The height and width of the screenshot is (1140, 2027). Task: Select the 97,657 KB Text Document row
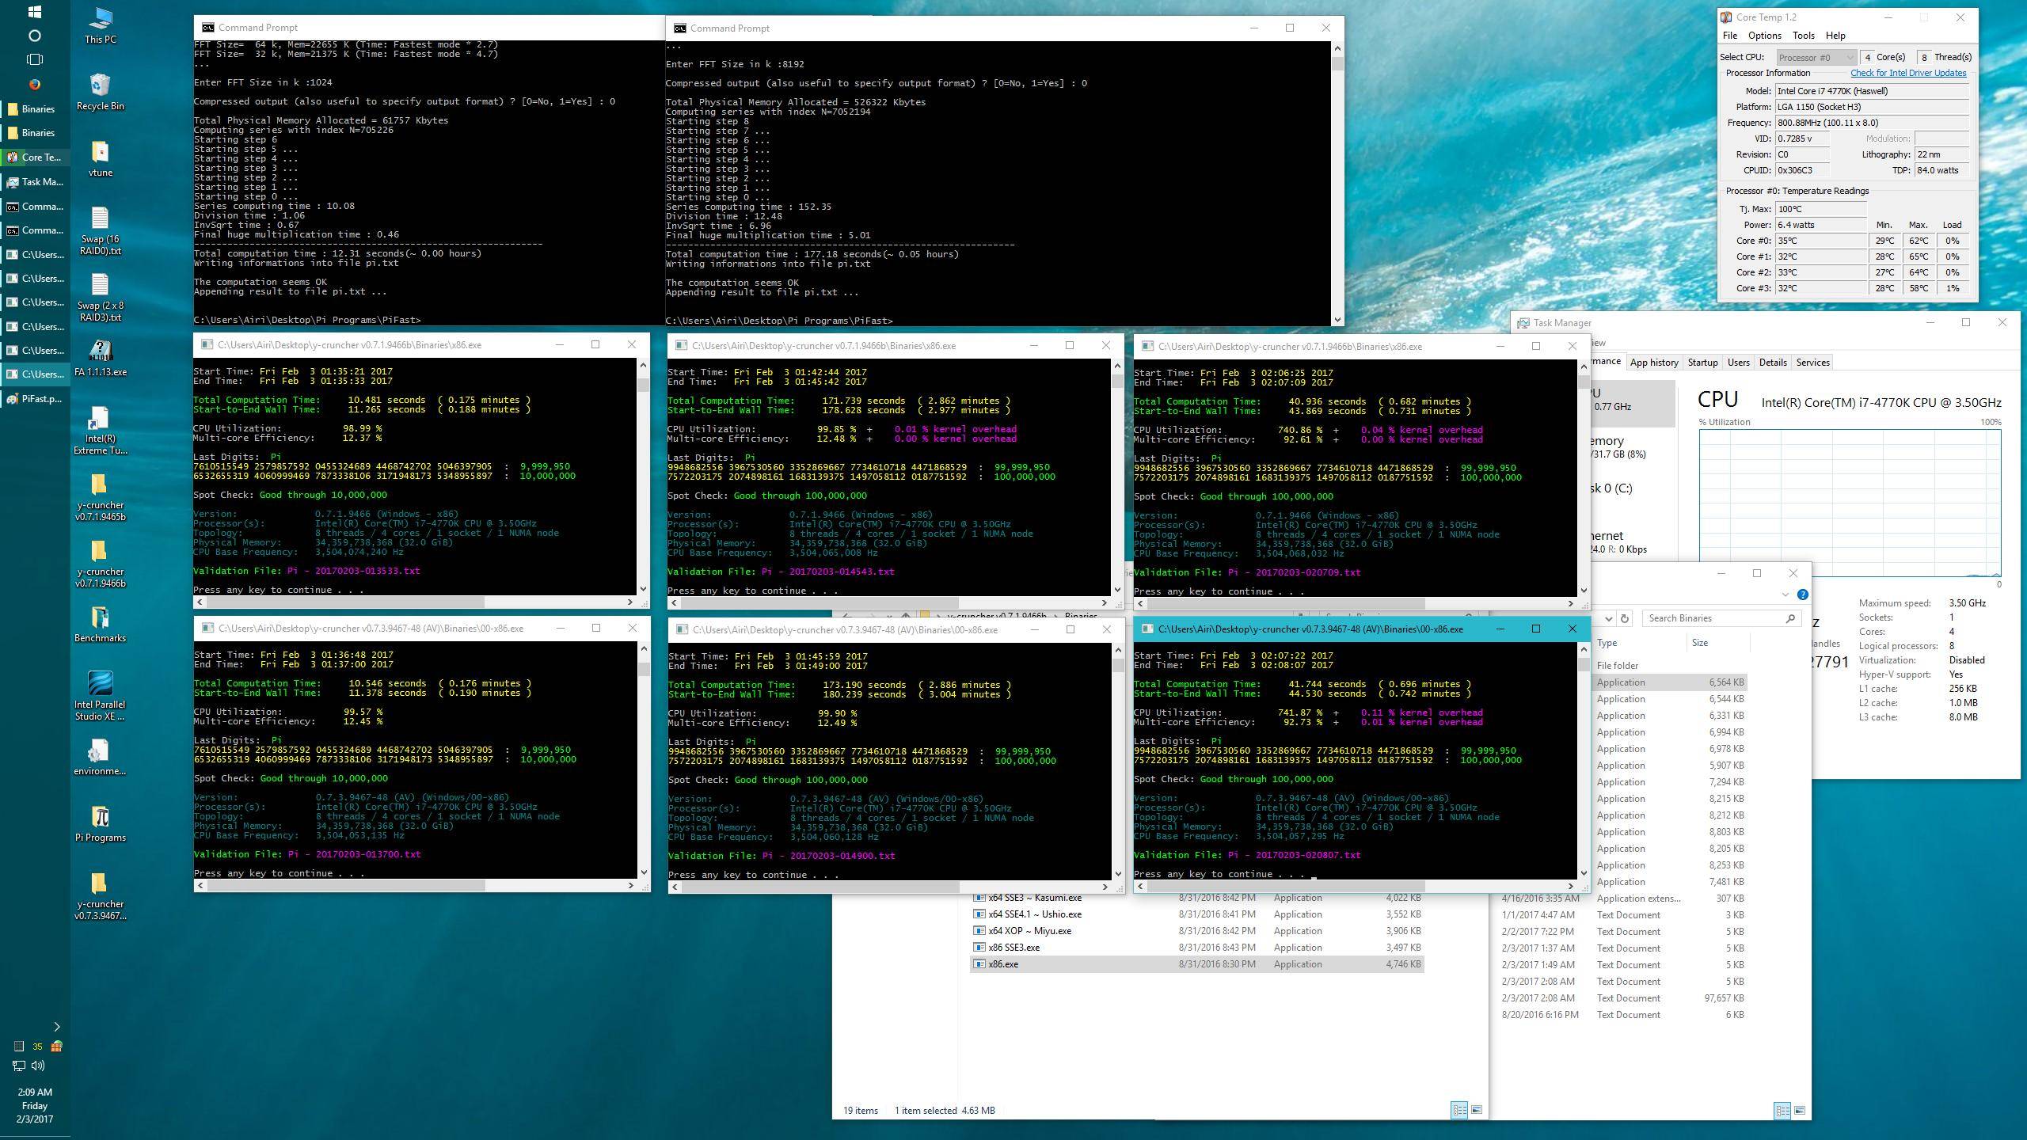point(1622,998)
